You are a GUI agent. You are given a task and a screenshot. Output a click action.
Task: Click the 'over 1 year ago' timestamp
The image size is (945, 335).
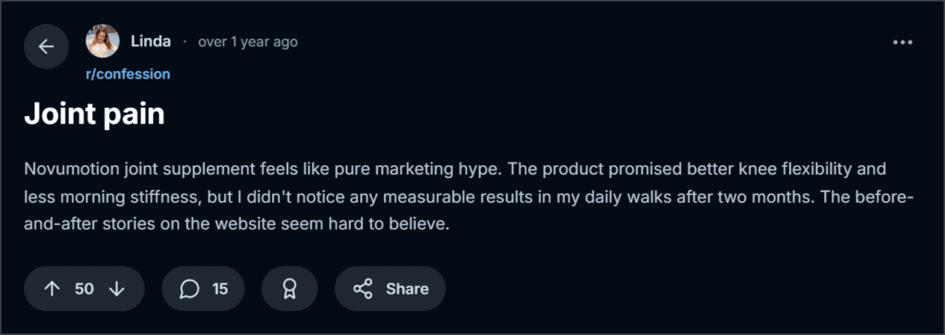[x=247, y=42]
